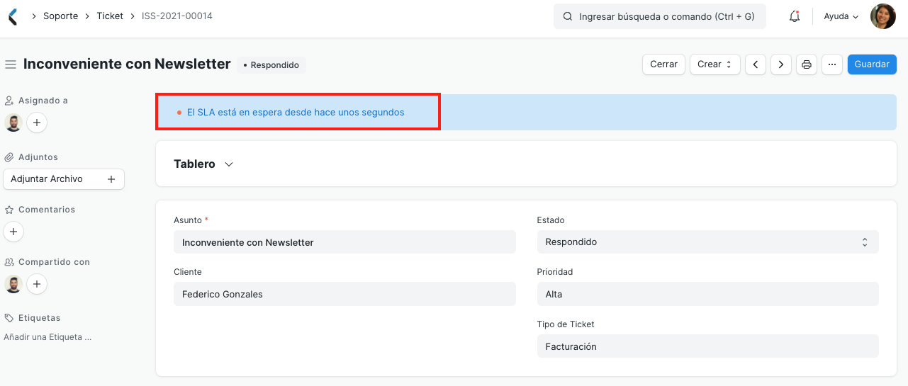Click the Comentarios heading

(x=40, y=210)
